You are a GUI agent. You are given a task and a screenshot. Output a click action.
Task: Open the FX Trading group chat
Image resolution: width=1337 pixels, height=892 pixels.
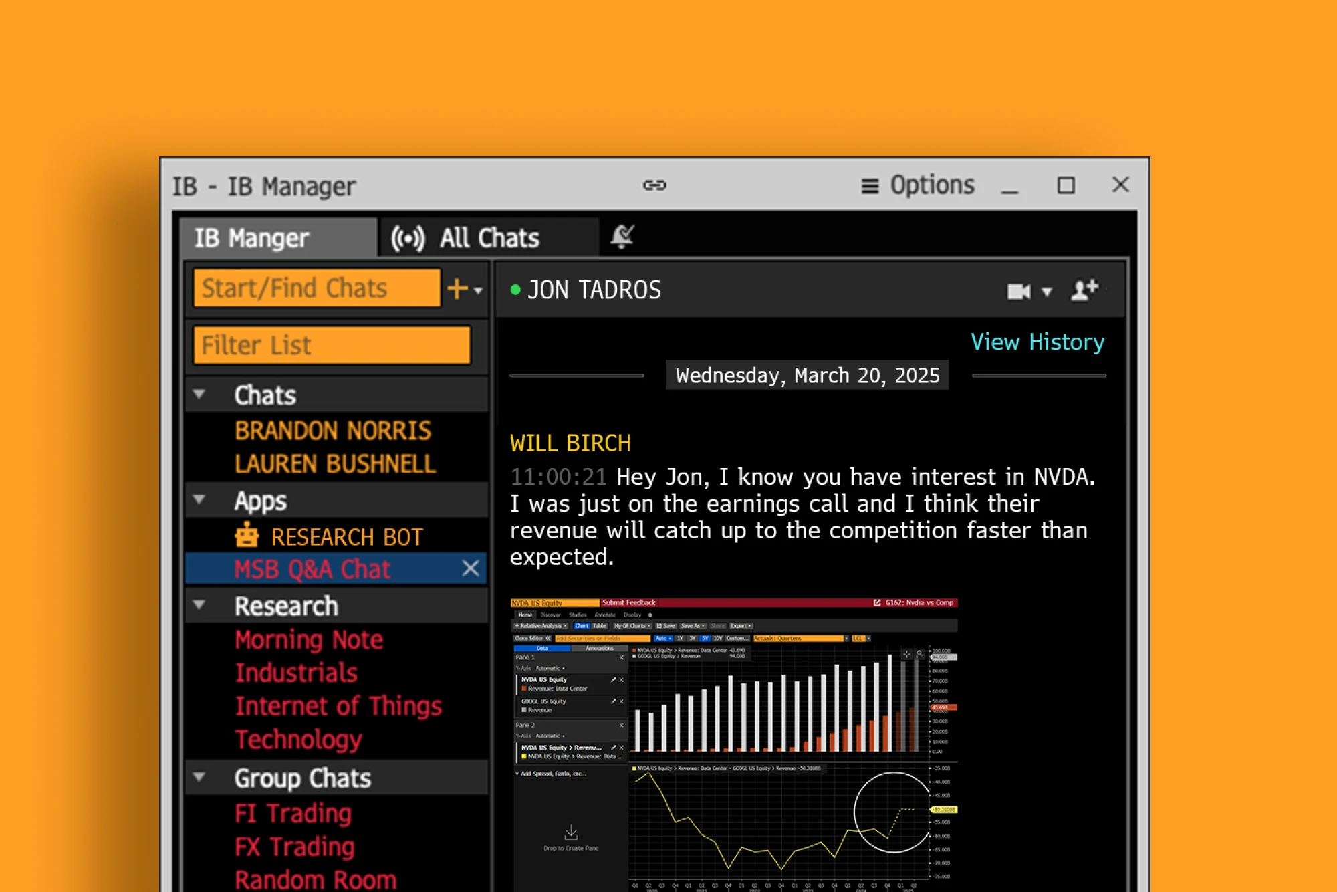pos(294,847)
